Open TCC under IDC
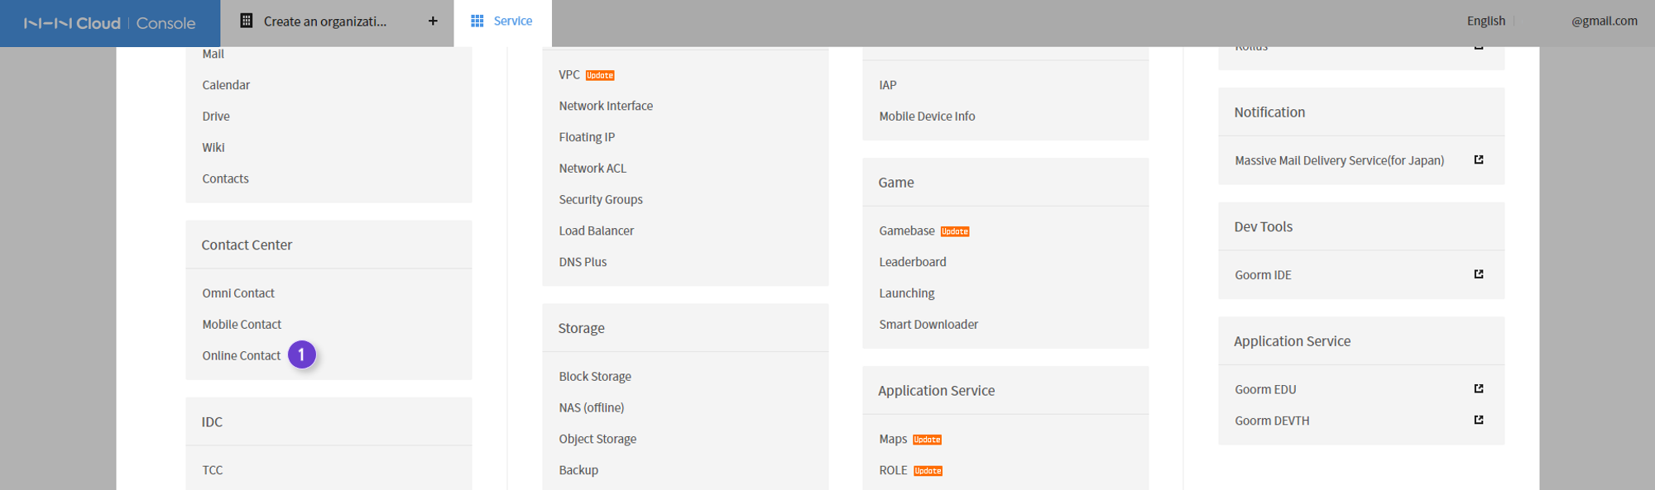 pos(213,470)
